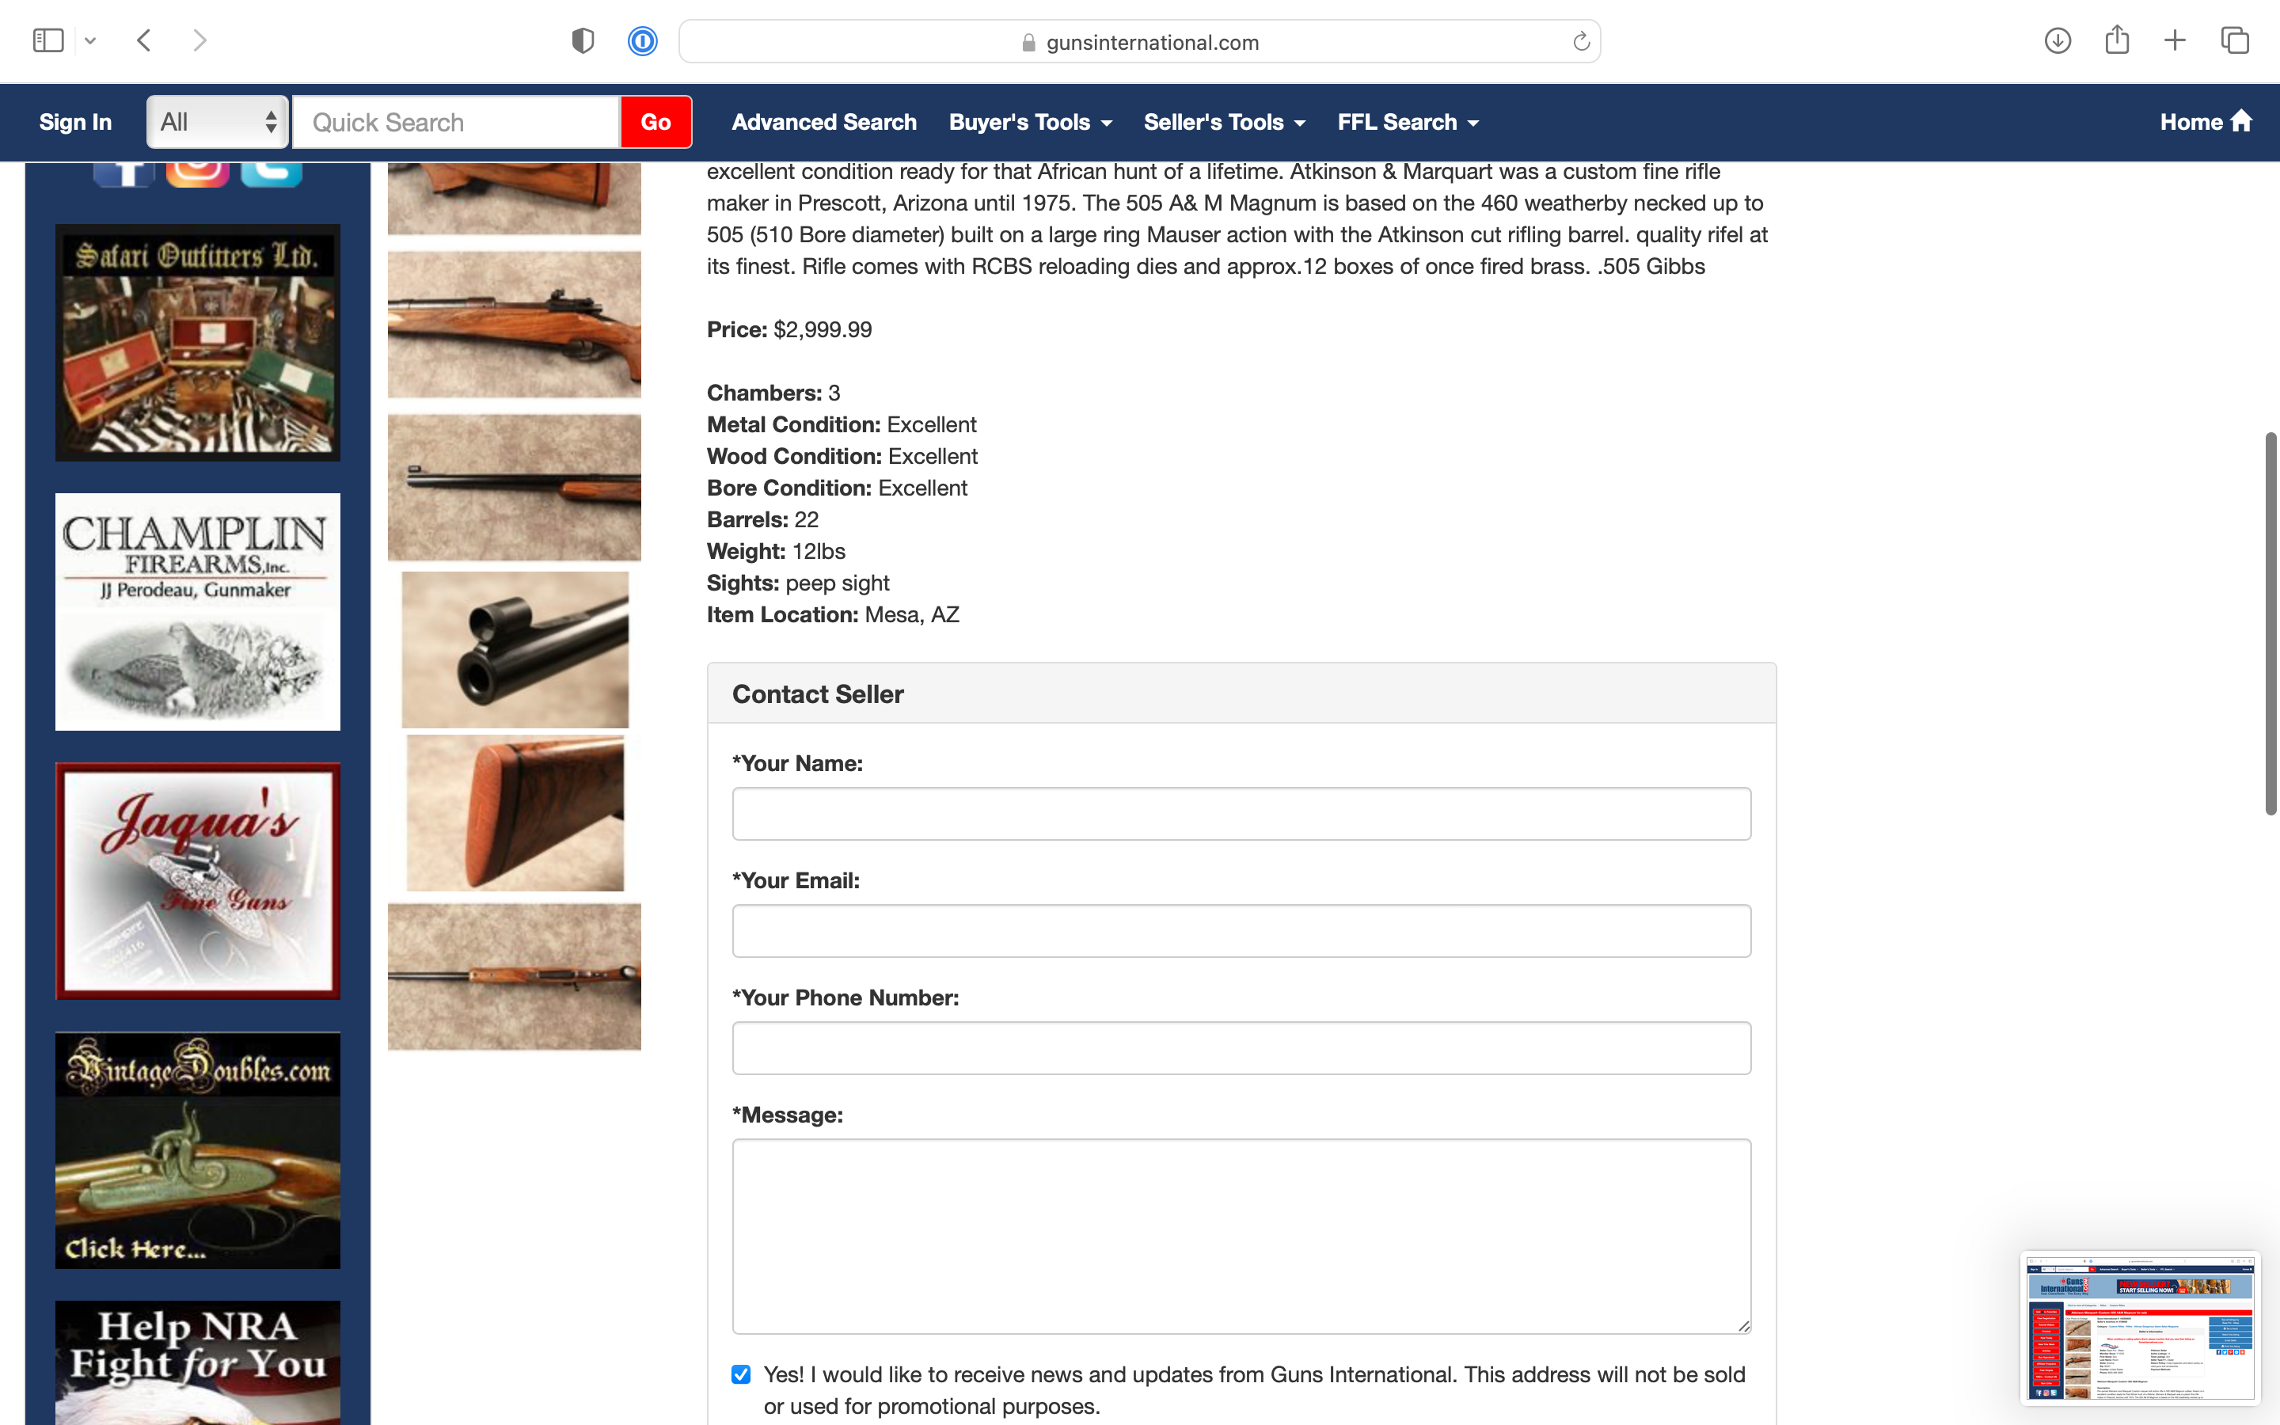Screen dimensions: 2280x1425
Task: Go back to the previous page
Action: pos(144,40)
